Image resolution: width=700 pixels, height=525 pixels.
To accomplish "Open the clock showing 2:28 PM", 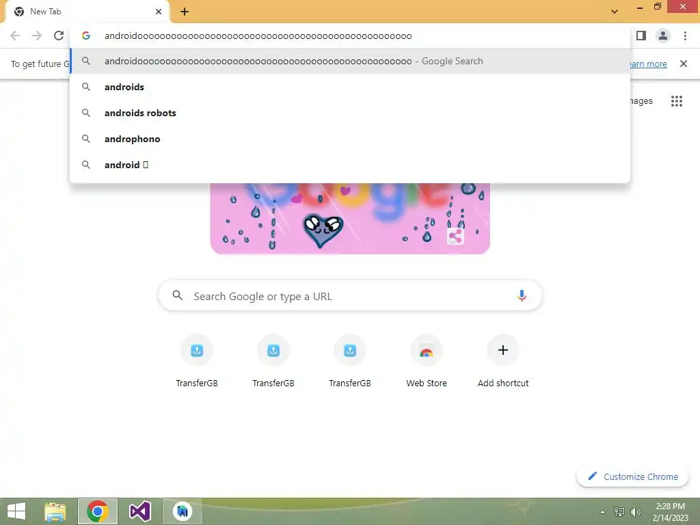I will pyautogui.click(x=671, y=512).
